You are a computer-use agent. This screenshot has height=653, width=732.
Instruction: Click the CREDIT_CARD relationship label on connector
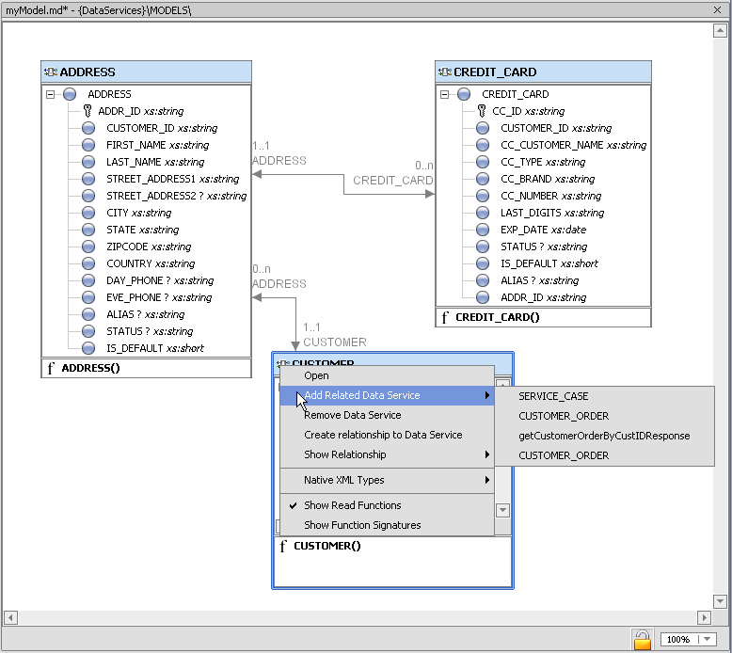(393, 181)
